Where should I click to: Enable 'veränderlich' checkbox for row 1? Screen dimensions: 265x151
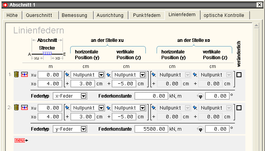(x=239, y=75)
